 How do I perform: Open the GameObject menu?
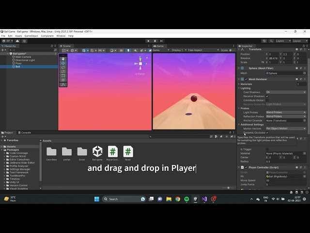[31, 36]
